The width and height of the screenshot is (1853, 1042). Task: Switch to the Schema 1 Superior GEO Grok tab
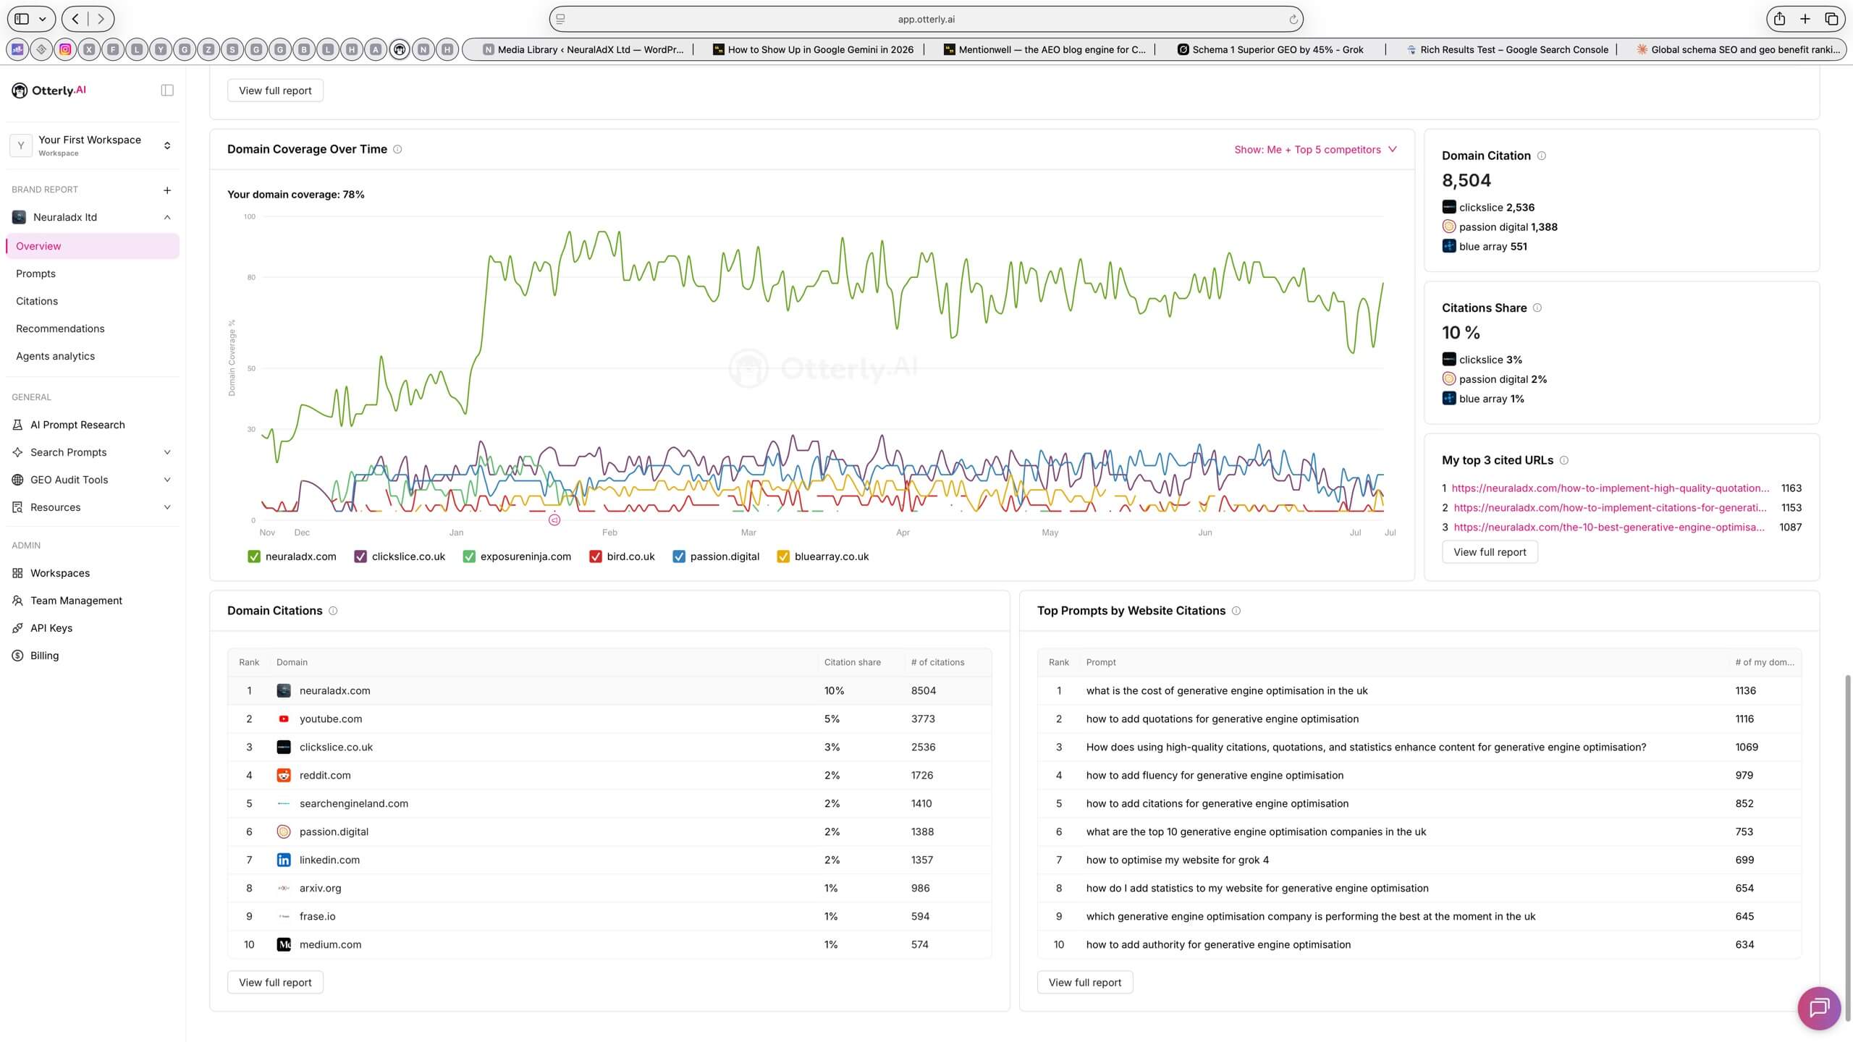1270,49
